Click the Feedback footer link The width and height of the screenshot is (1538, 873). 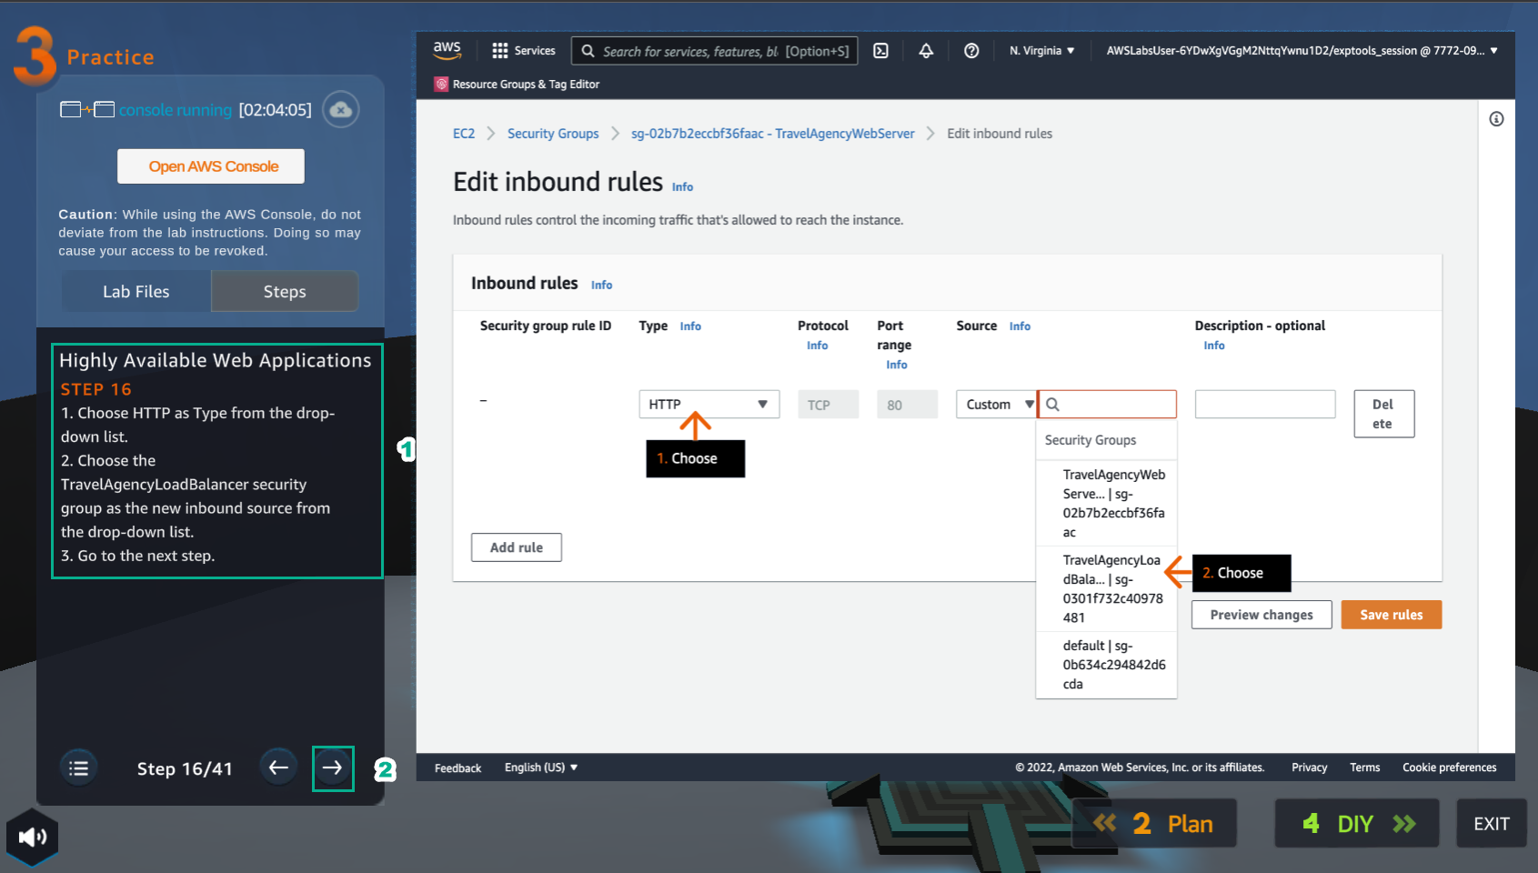(457, 768)
